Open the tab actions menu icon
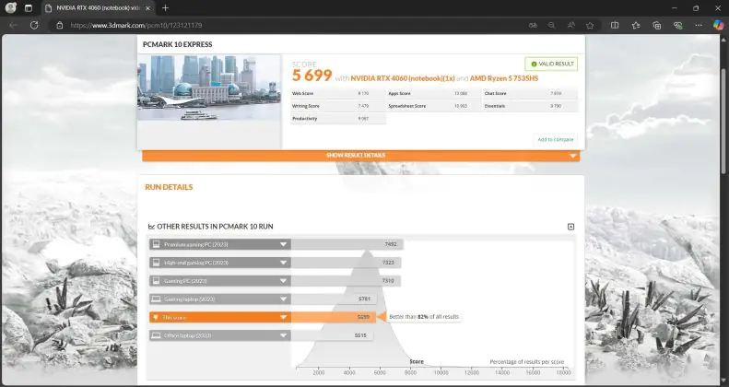The width and height of the screenshot is (729, 387). [29, 8]
